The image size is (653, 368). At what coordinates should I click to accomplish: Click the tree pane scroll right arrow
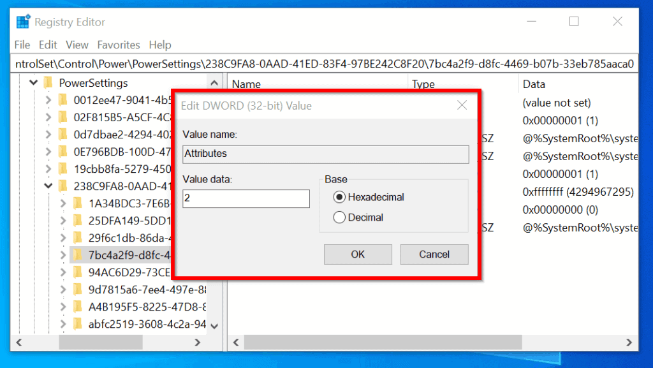[x=198, y=342]
